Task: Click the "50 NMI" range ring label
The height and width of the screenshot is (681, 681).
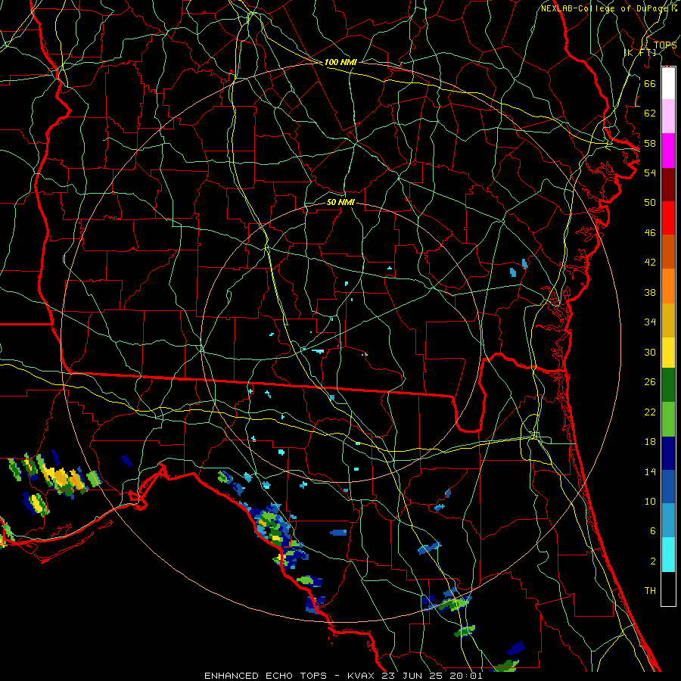Action: click(340, 202)
